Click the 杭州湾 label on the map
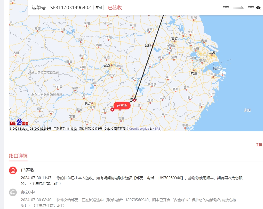 218,68
